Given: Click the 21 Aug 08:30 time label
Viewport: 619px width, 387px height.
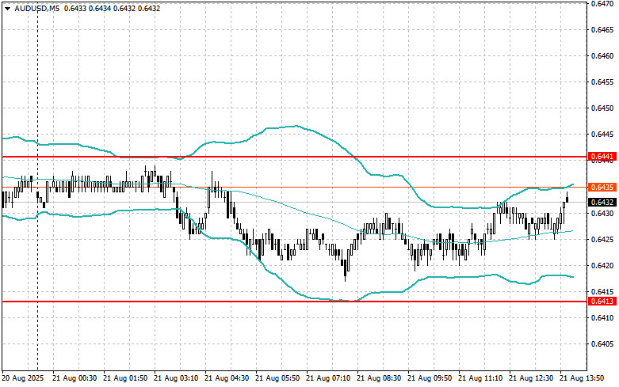Looking at the screenshot, I should (x=379, y=378).
